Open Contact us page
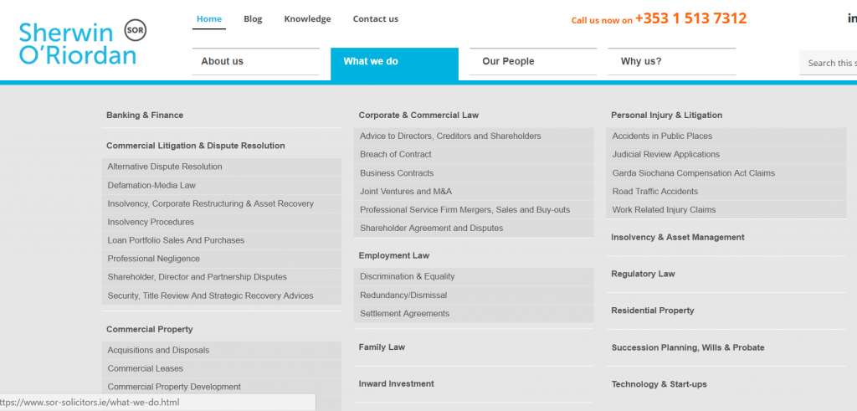The image size is (857, 411). click(x=376, y=19)
